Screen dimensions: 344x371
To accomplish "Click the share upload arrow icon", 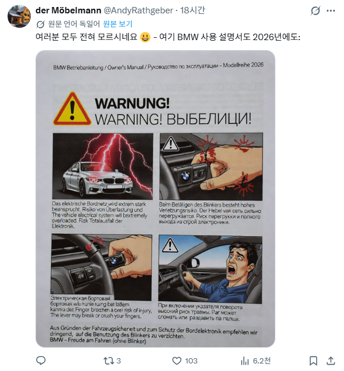I will tap(331, 361).
